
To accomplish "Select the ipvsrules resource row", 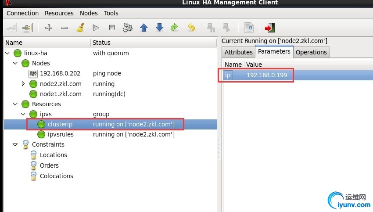I will click(x=111, y=134).
